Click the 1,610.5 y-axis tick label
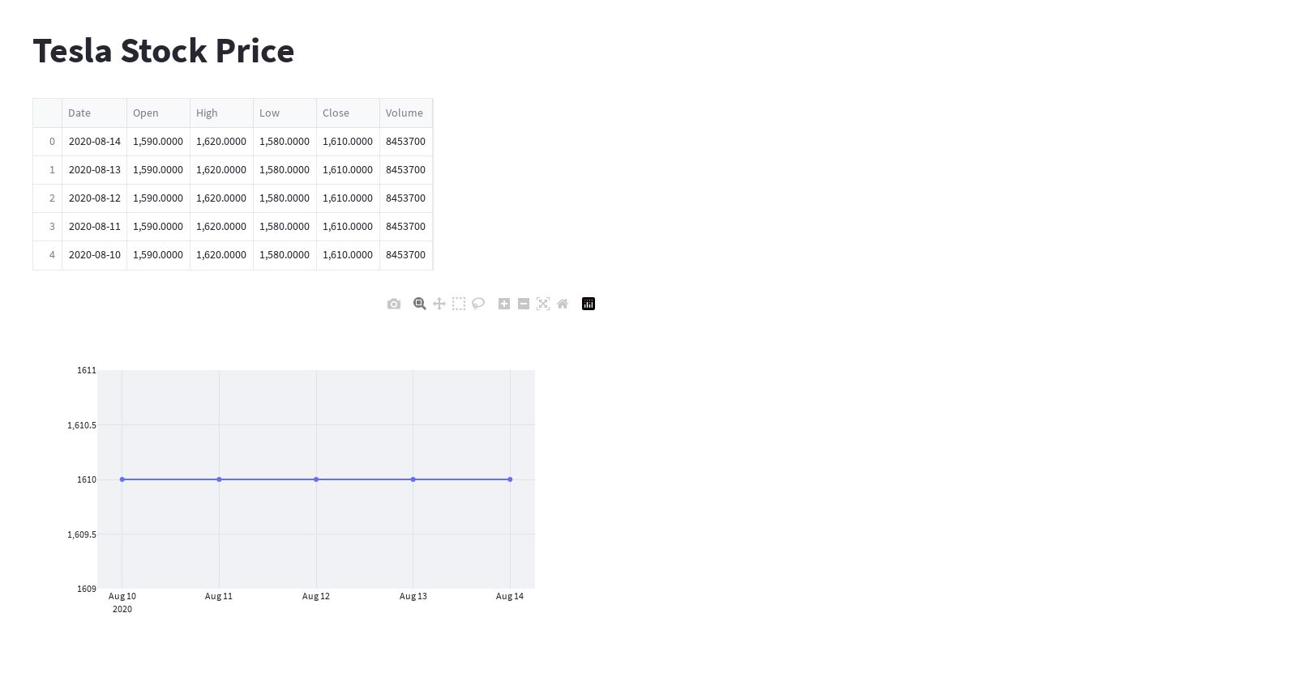Screen dimensions: 1297x677 (x=82, y=425)
